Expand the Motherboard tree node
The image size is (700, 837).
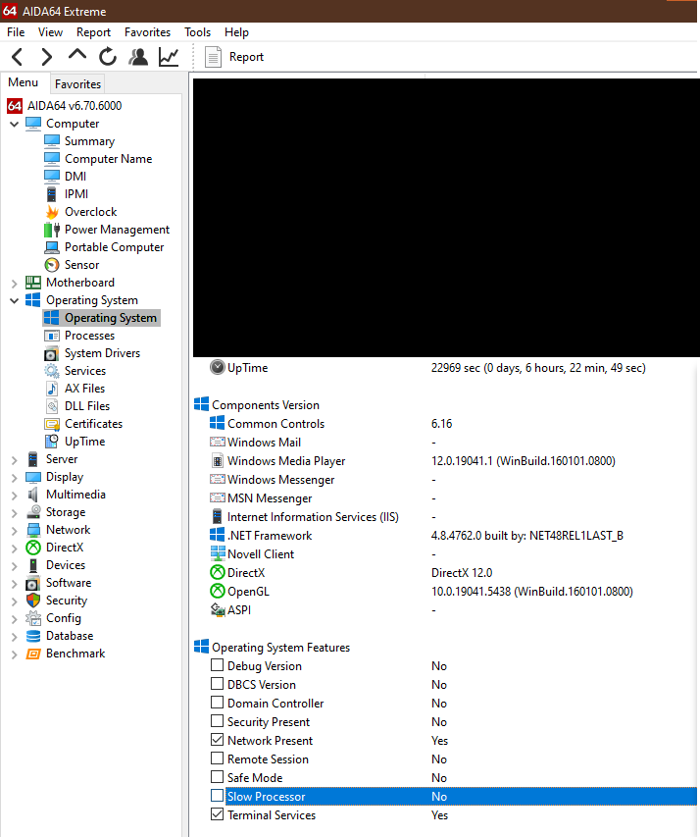15,283
